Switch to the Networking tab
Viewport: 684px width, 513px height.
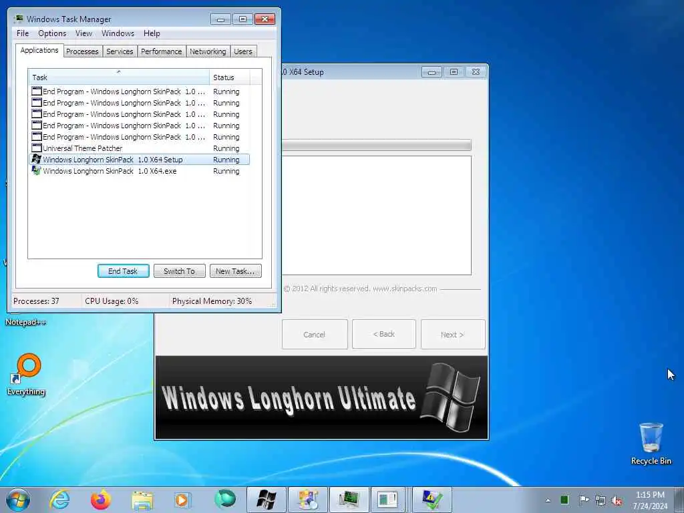point(208,51)
